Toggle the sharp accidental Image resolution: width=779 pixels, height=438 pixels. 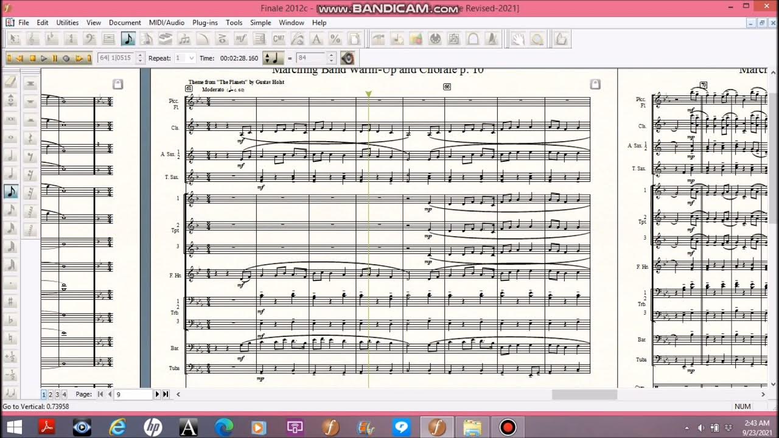[10, 301]
